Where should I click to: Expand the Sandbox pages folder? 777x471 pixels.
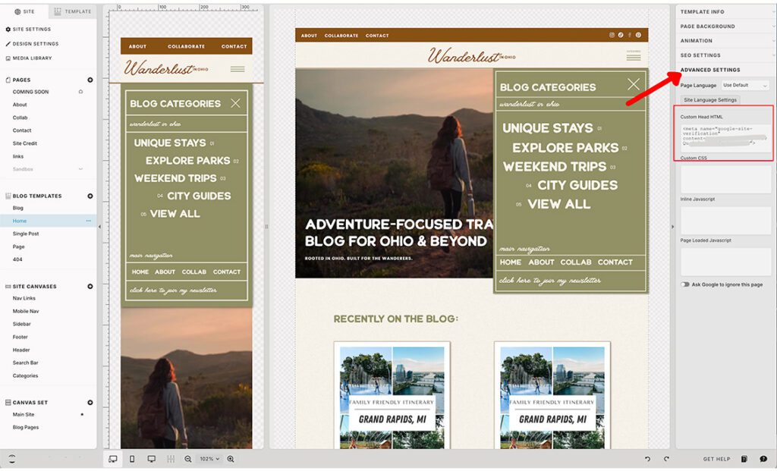click(80, 169)
